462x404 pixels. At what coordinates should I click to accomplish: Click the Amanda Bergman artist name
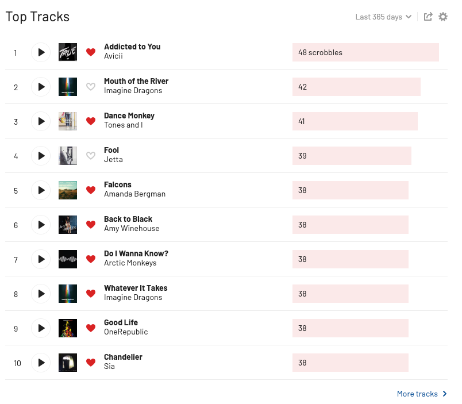(134, 194)
